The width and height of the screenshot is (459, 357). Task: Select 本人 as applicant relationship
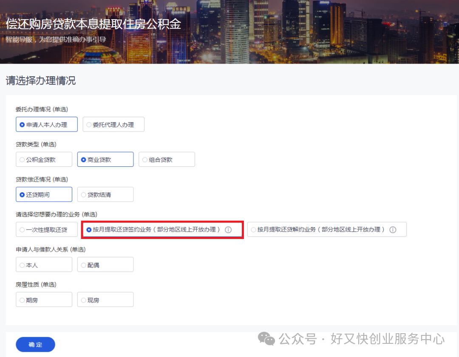point(44,264)
